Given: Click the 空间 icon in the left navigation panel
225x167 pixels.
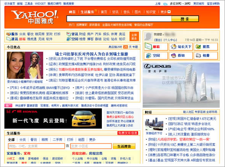Looking at the screenshot, I should [x=69, y=39].
